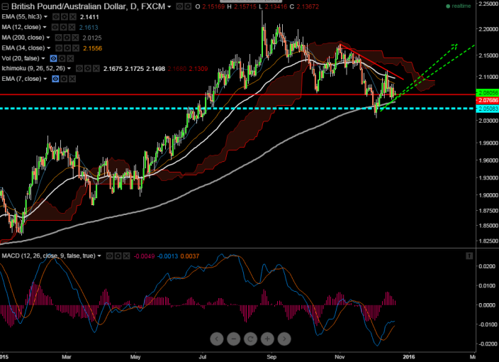Collapse the indicator legend with the minus box icon
Image resolution: width=499 pixels, height=362 pixels.
tap(5, 6)
